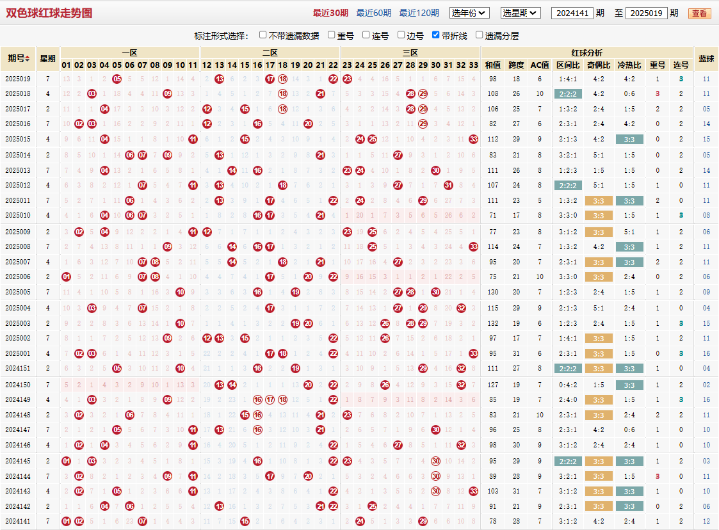
Task: Click red ball 26 in row 2025003
Action: [x=385, y=323]
